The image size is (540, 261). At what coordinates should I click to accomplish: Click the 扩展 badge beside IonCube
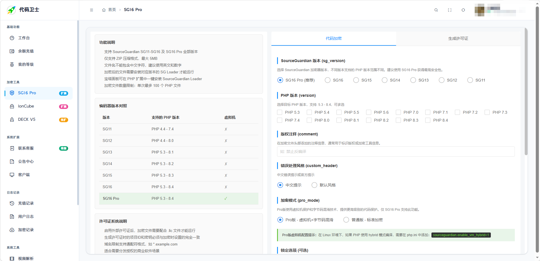pos(64,107)
